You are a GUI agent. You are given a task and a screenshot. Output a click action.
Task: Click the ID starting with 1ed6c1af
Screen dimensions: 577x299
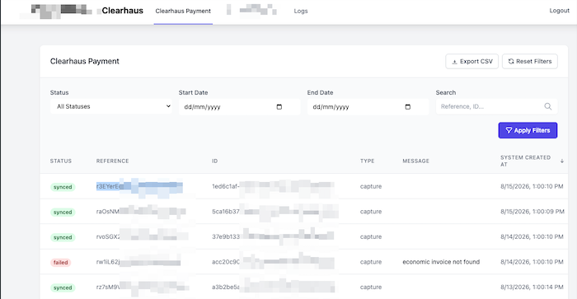pyautogui.click(x=273, y=186)
